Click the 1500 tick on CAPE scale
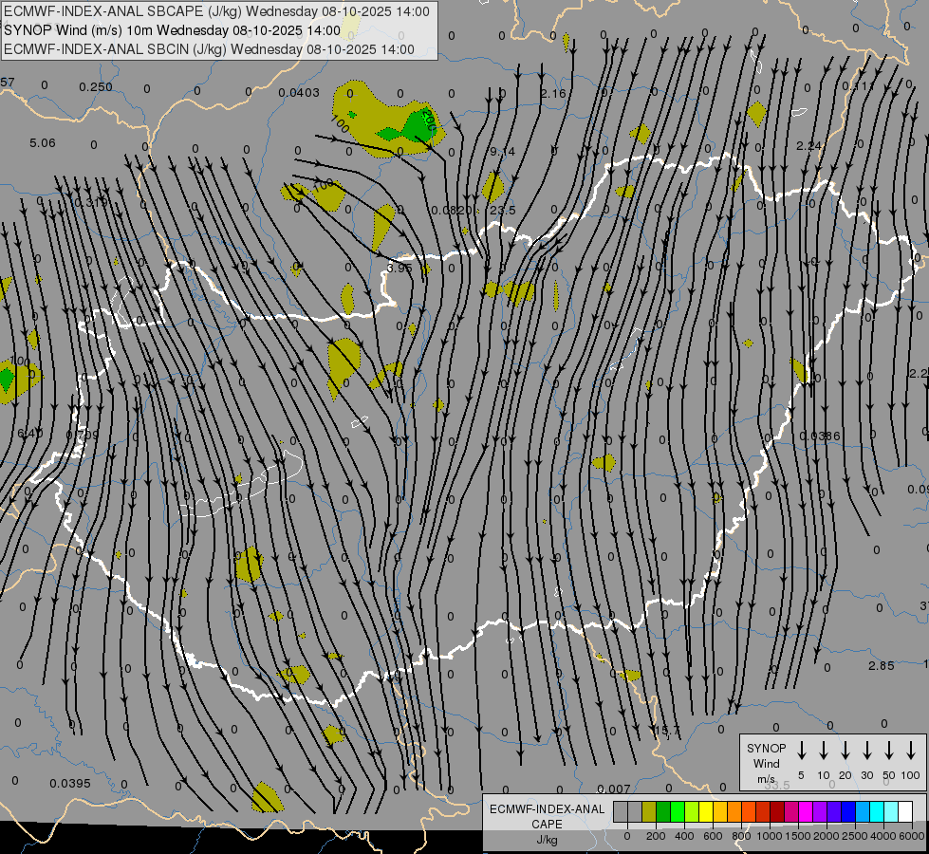The image size is (929, 854). [798, 836]
